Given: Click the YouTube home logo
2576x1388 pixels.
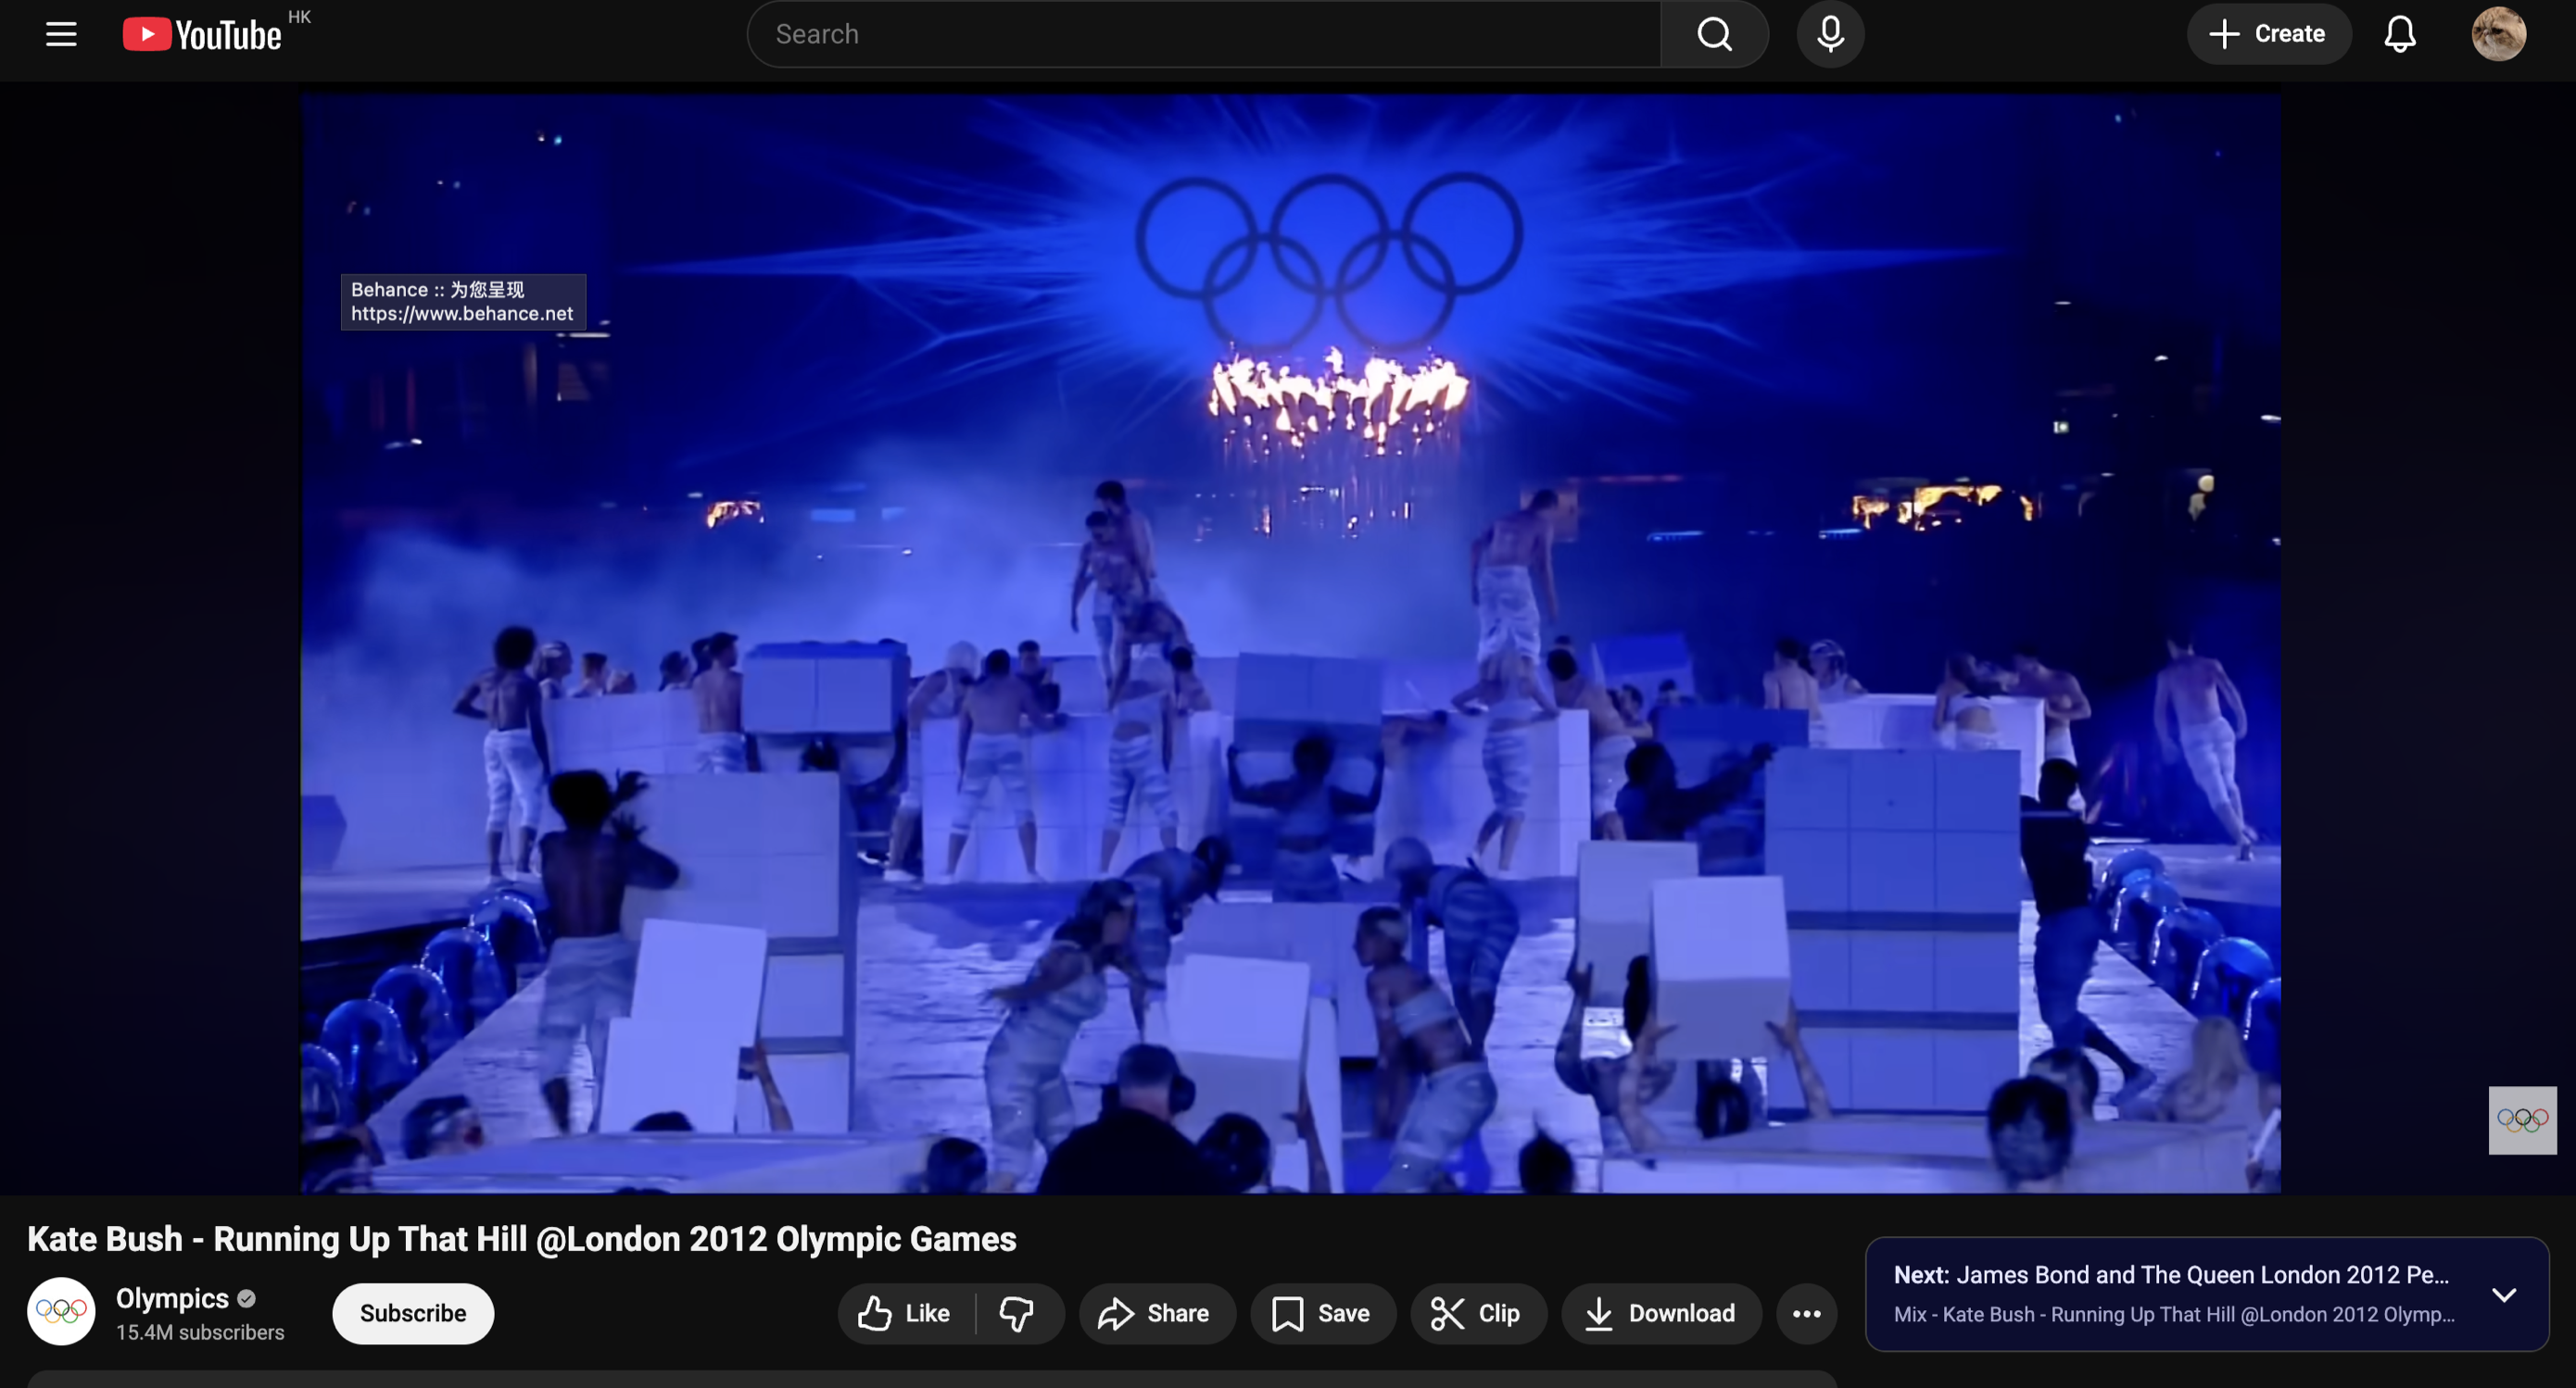Looking at the screenshot, I should click(202, 34).
